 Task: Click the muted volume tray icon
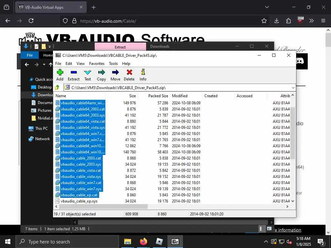coord(289,242)
